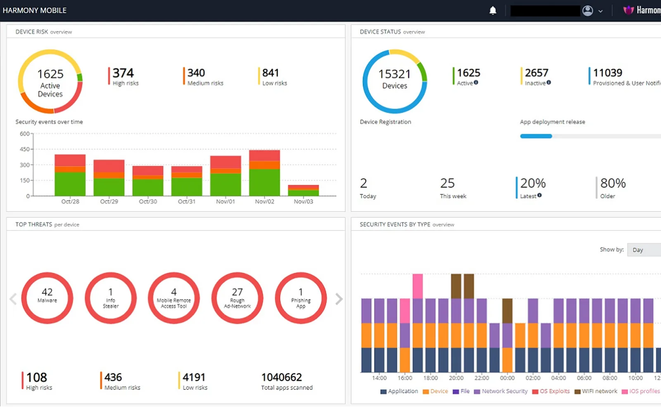Expand the user account dropdown arrow
Image resolution: width=661 pixels, height=413 pixels.
point(600,11)
